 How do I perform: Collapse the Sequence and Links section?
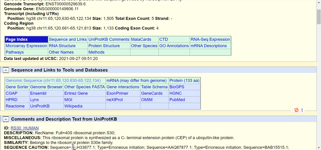(x=6, y=70)
